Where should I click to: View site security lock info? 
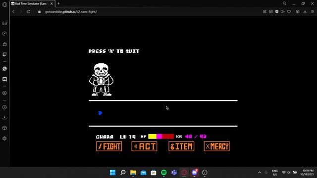[x=40, y=12]
